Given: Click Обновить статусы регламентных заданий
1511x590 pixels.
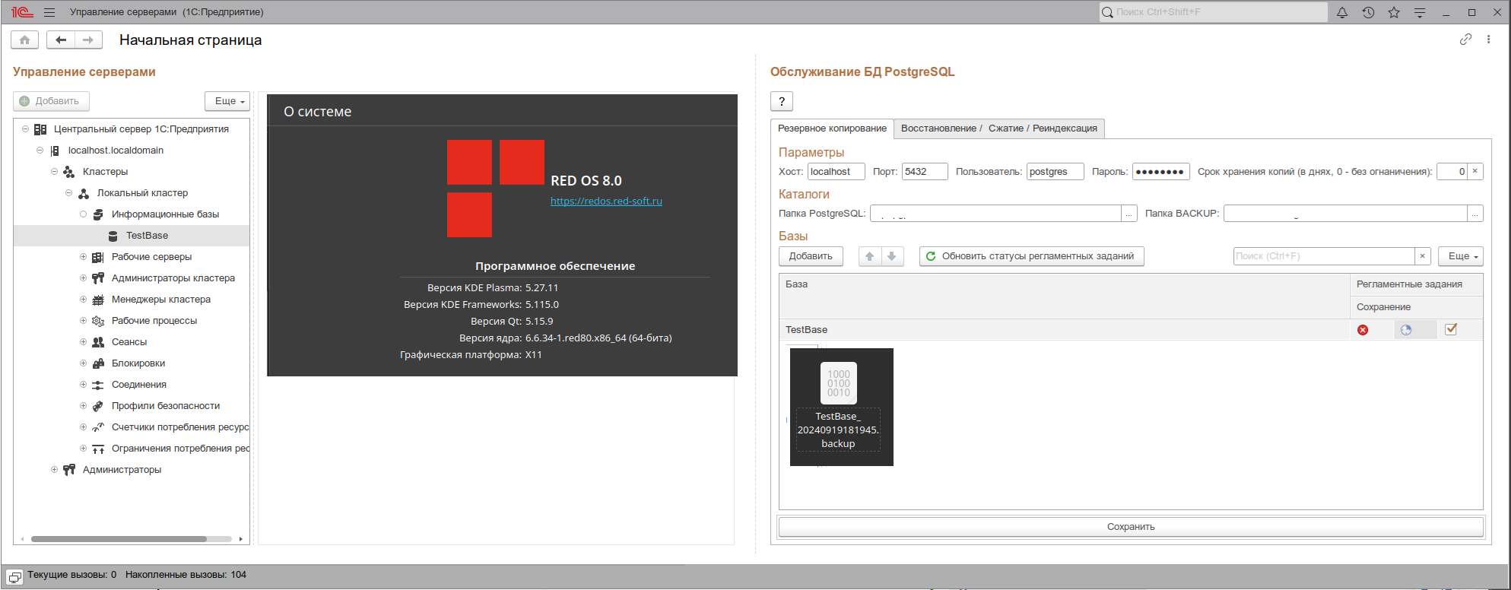Looking at the screenshot, I should tap(1031, 256).
